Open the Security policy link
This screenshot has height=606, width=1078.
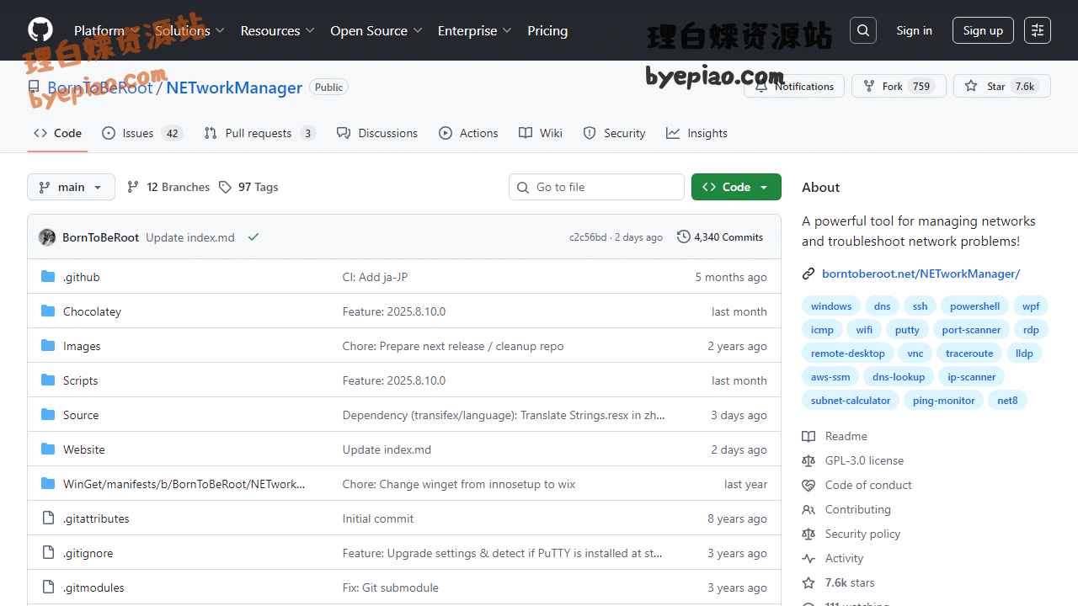click(862, 534)
